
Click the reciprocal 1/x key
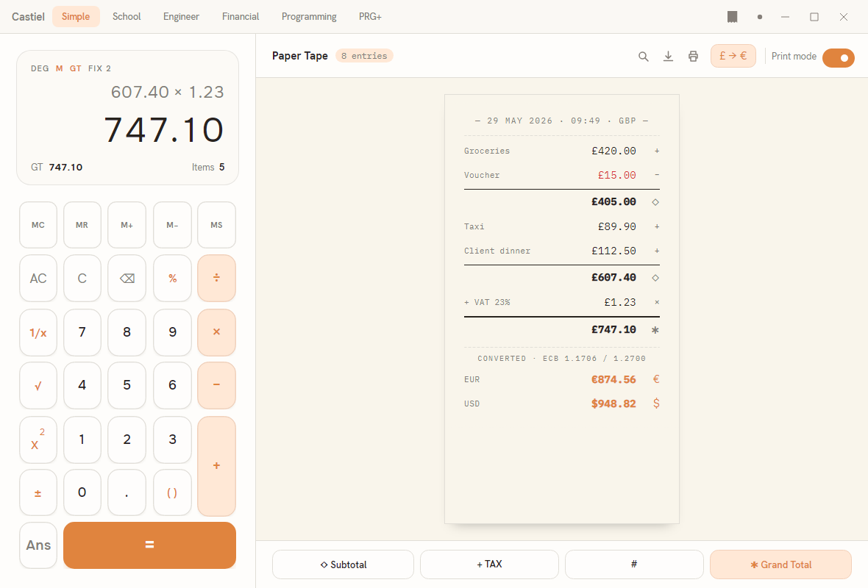[38, 332]
